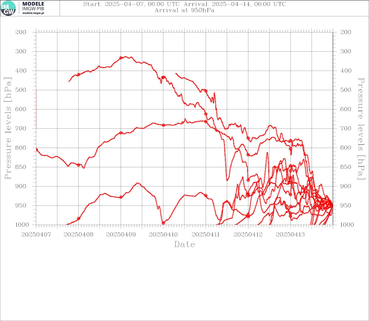The height and width of the screenshot is (321, 369).
Task: Click the IMGW-PIB label
Action: click(x=33, y=9)
